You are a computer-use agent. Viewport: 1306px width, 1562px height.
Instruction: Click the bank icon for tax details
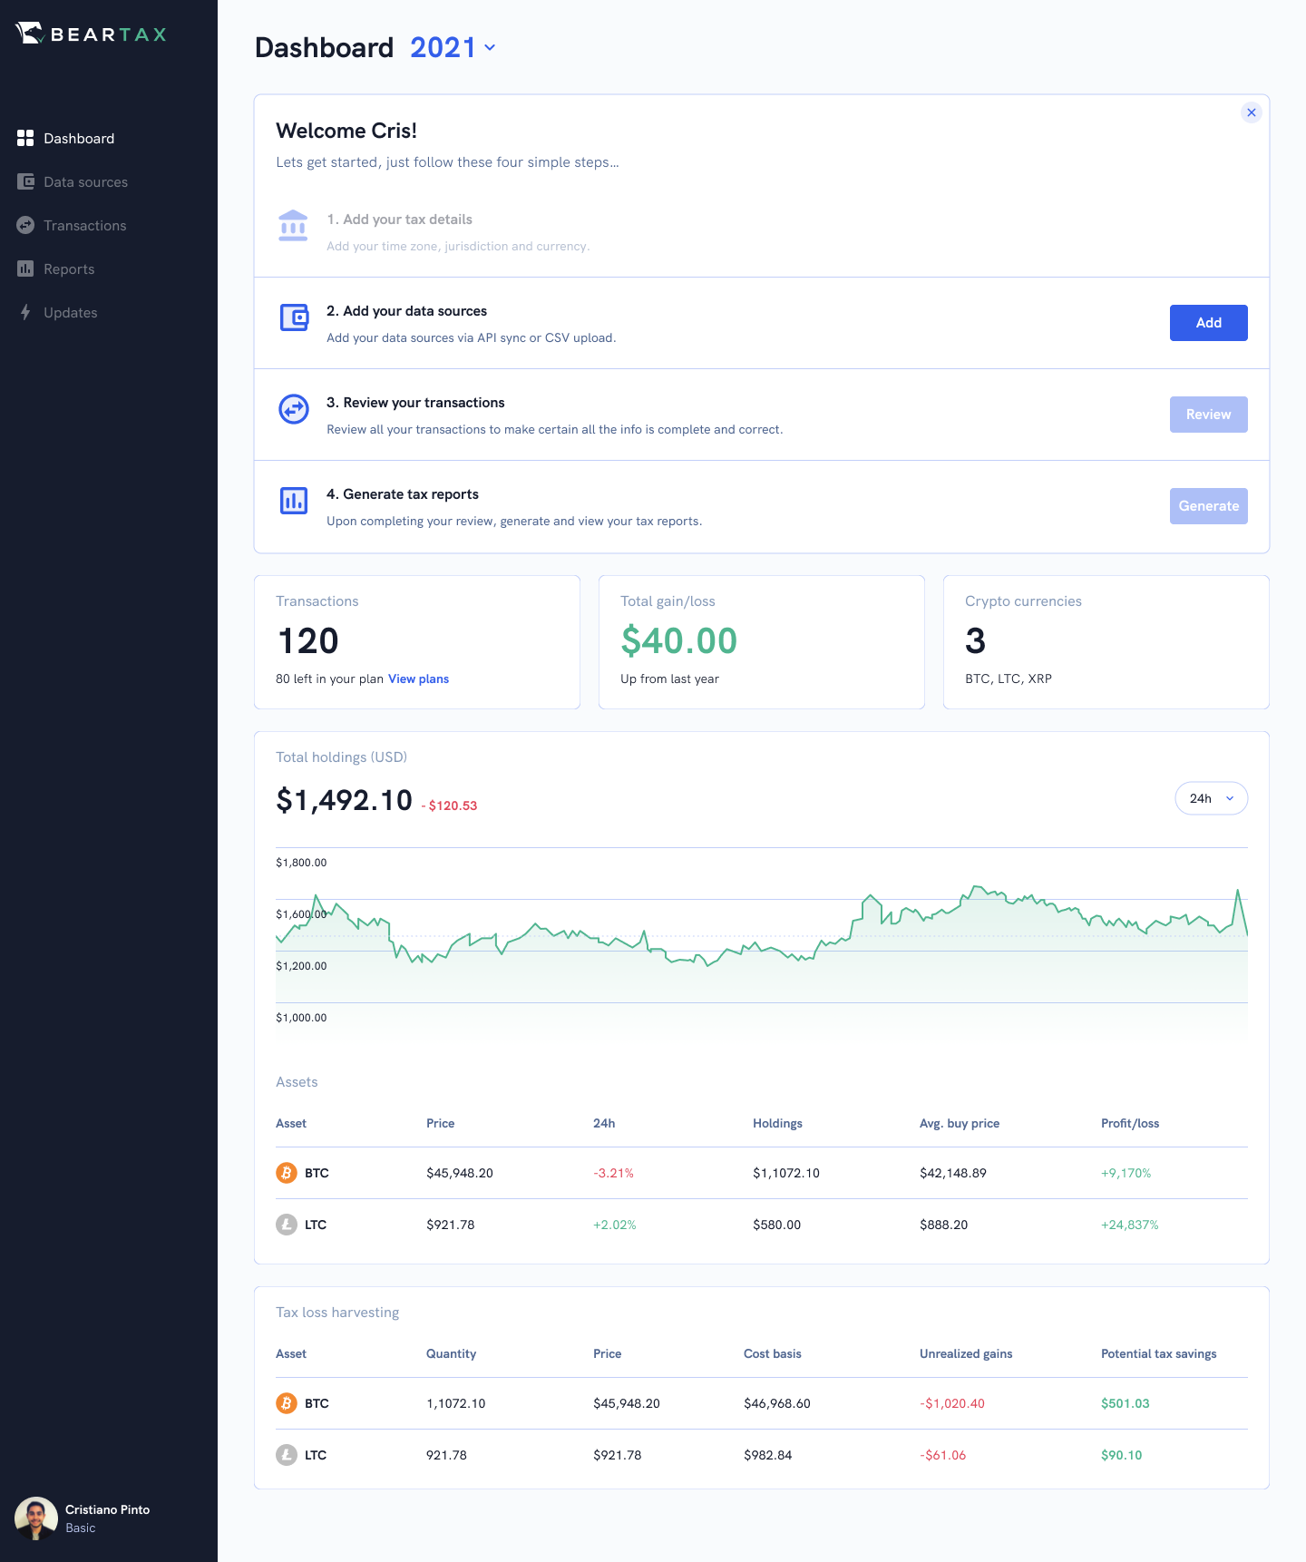click(x=293, y=226)
